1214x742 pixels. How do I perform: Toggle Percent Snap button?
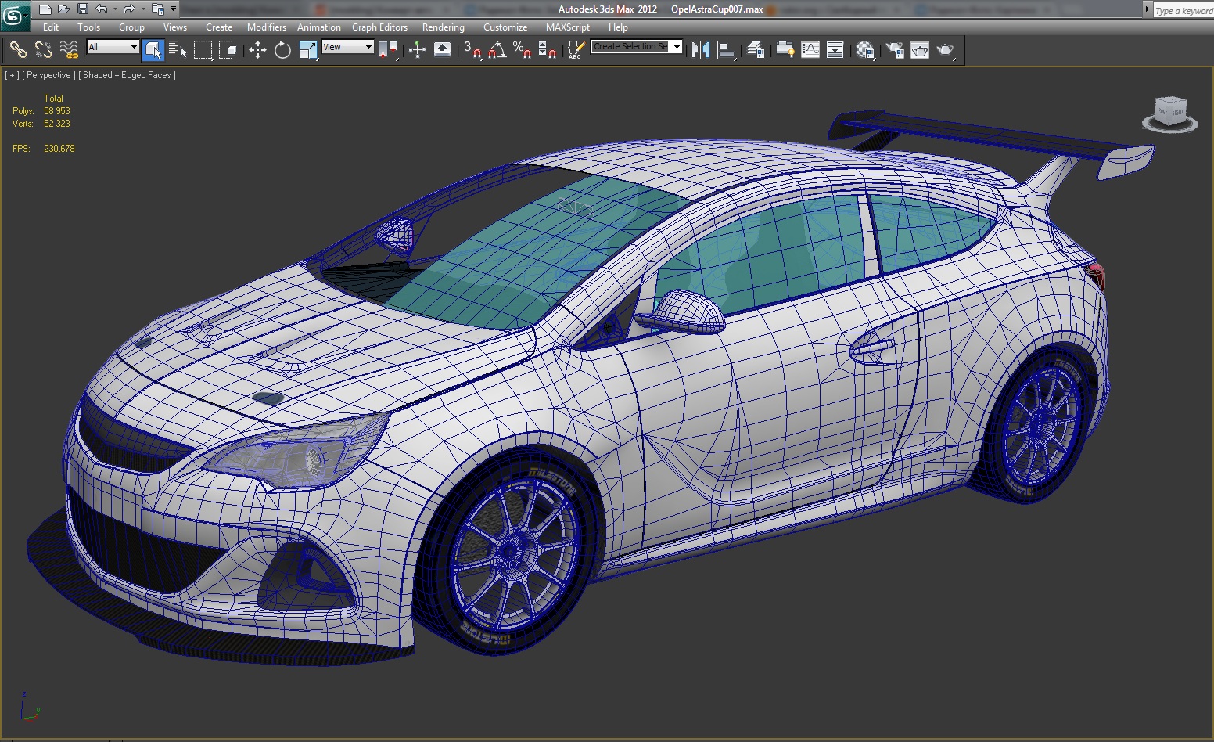tap(522, 50)
